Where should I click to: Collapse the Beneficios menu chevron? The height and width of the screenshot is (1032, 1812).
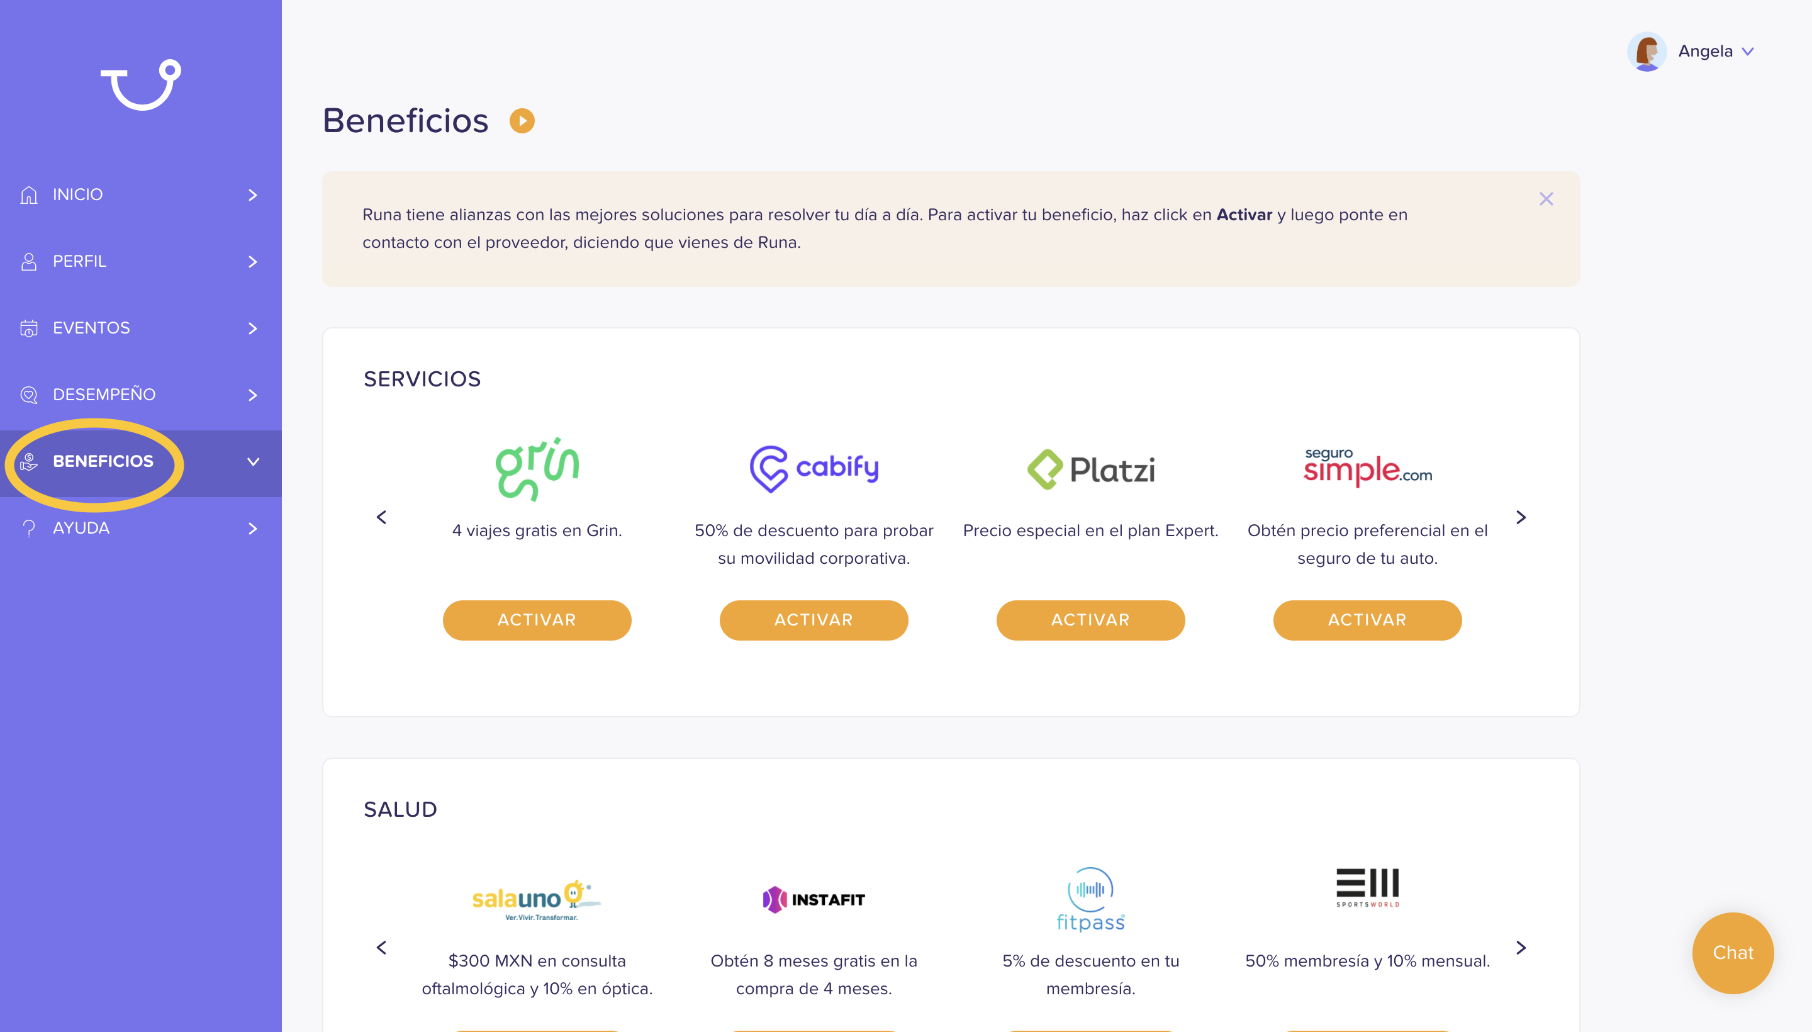click(x=253, y=461)
